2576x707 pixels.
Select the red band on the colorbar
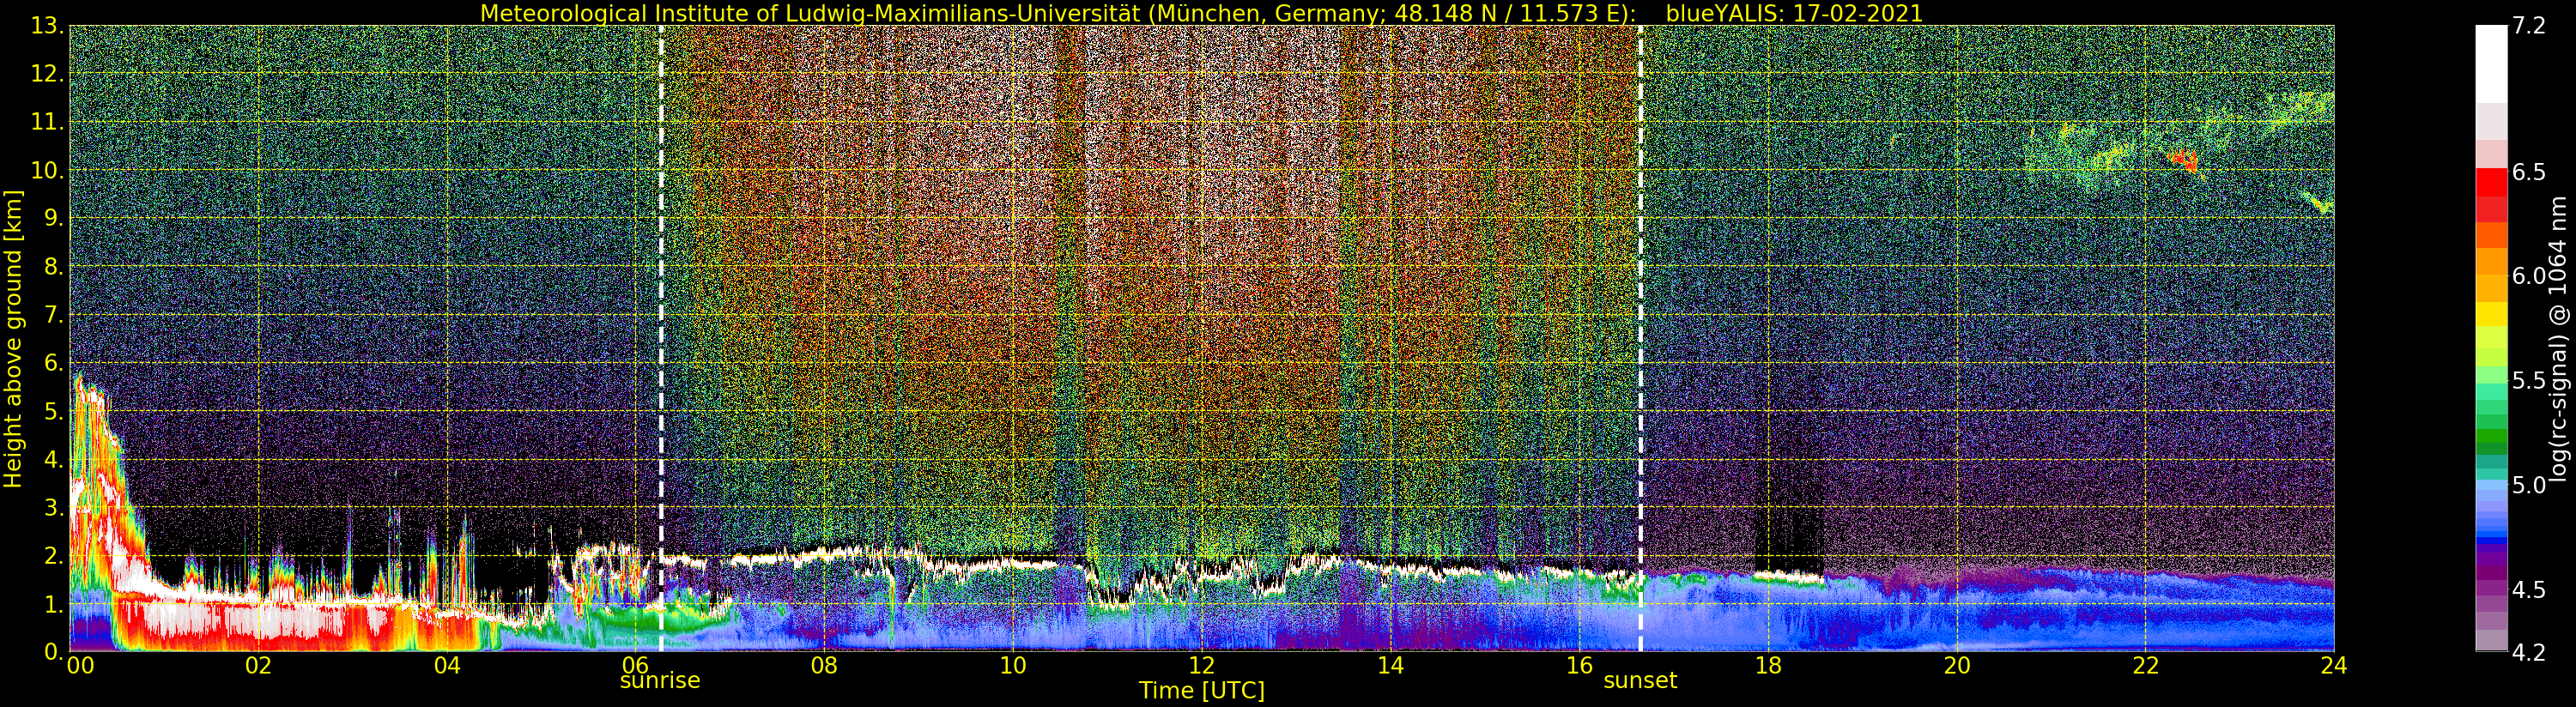click(2491, 184)
